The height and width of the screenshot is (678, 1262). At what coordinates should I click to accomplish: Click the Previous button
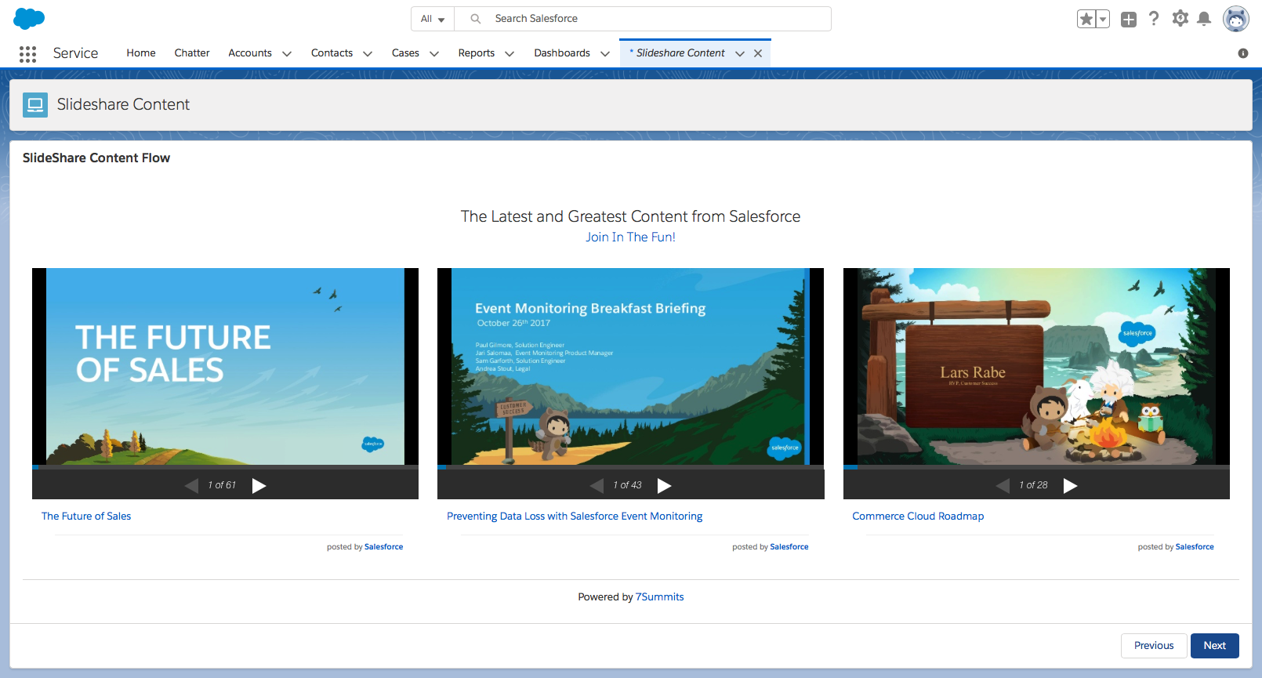tap(1154, 646)
